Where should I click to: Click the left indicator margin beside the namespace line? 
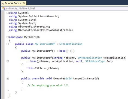click(3, 37)
